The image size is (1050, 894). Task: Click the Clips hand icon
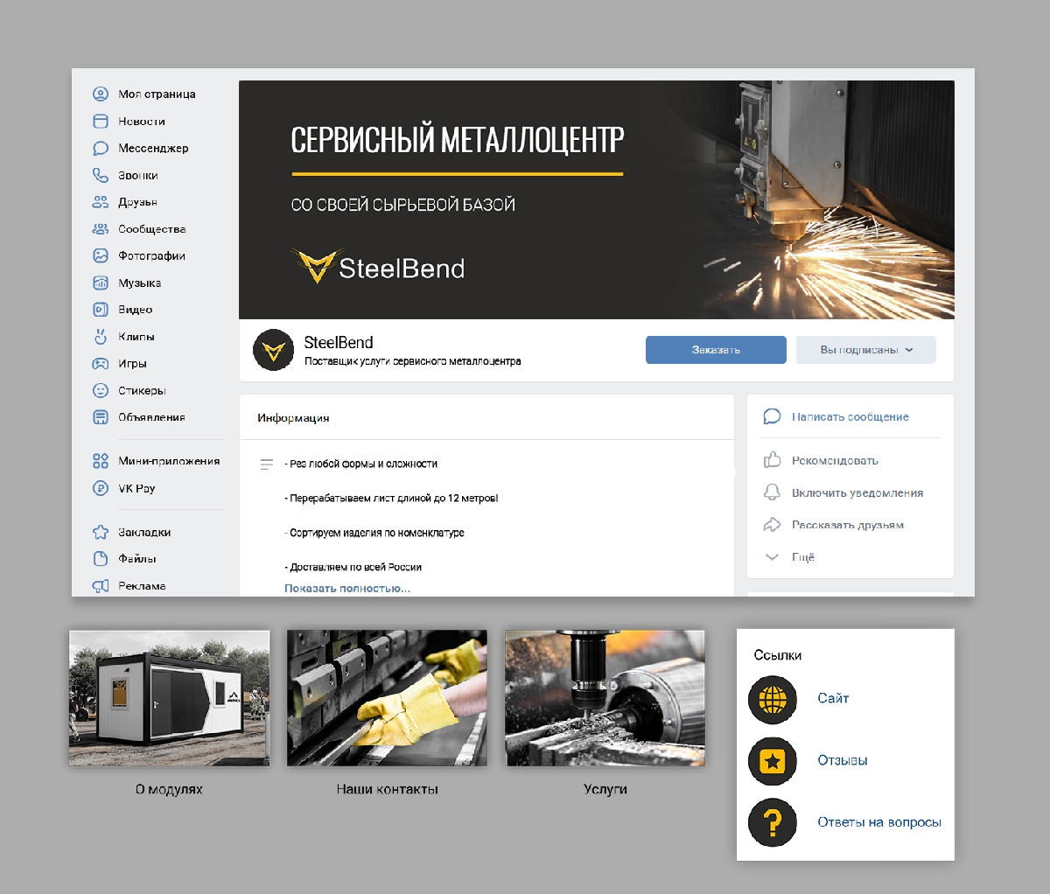(101, 337)
